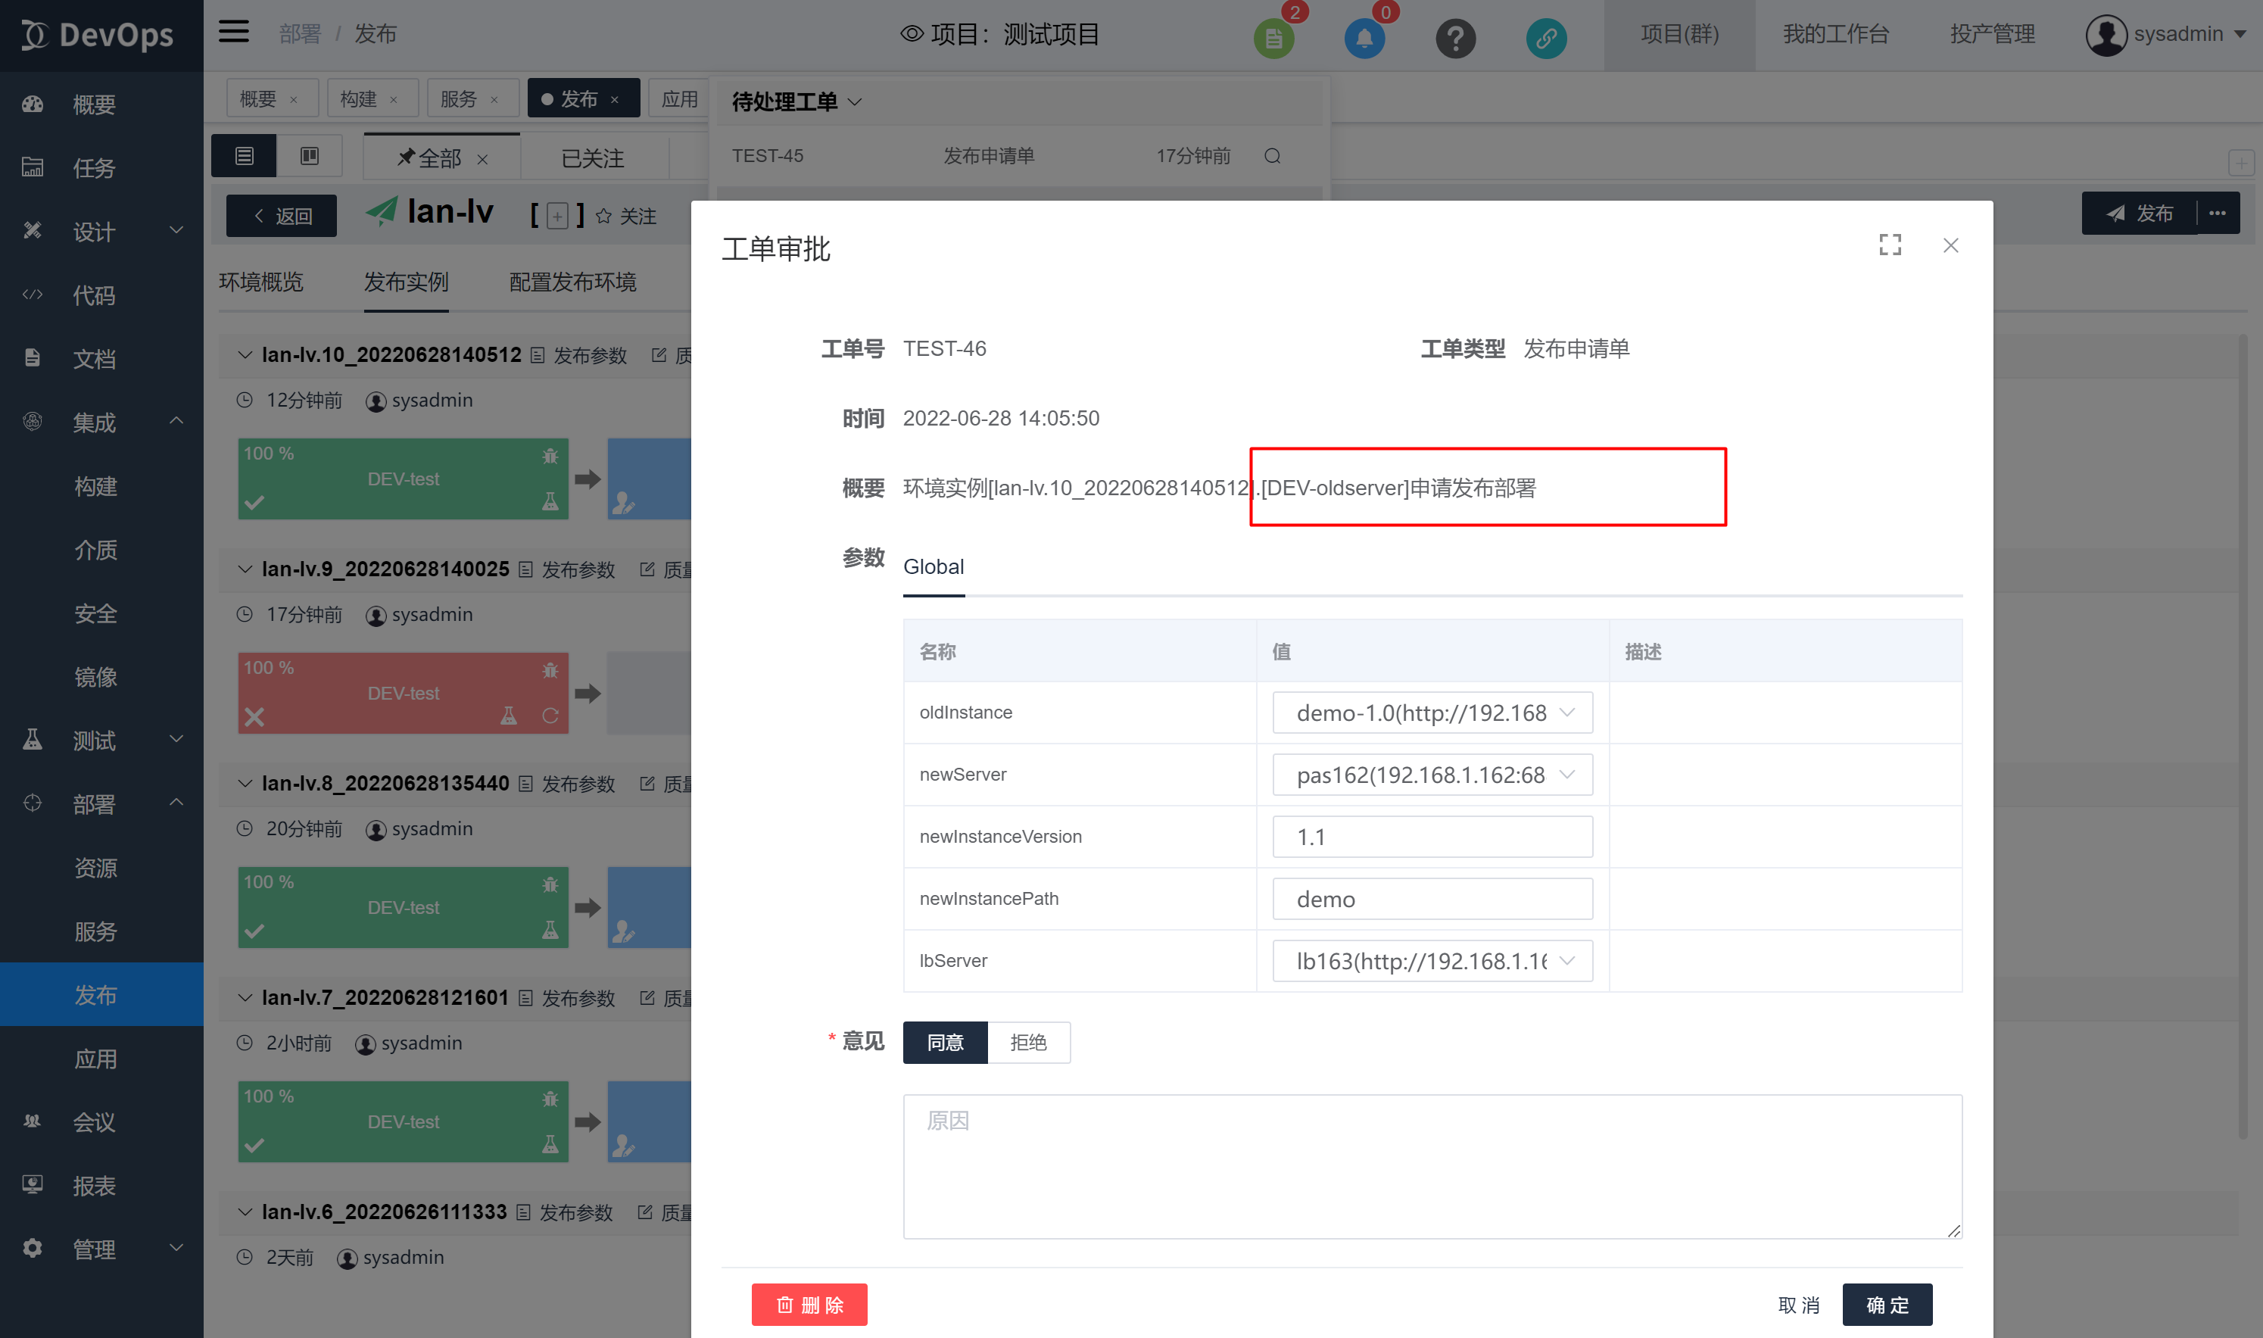The height and width of the screenshot is (1338, 2263).
Task: Switch to split-pane view with the layout icon
Action: [x=310, y=155]
